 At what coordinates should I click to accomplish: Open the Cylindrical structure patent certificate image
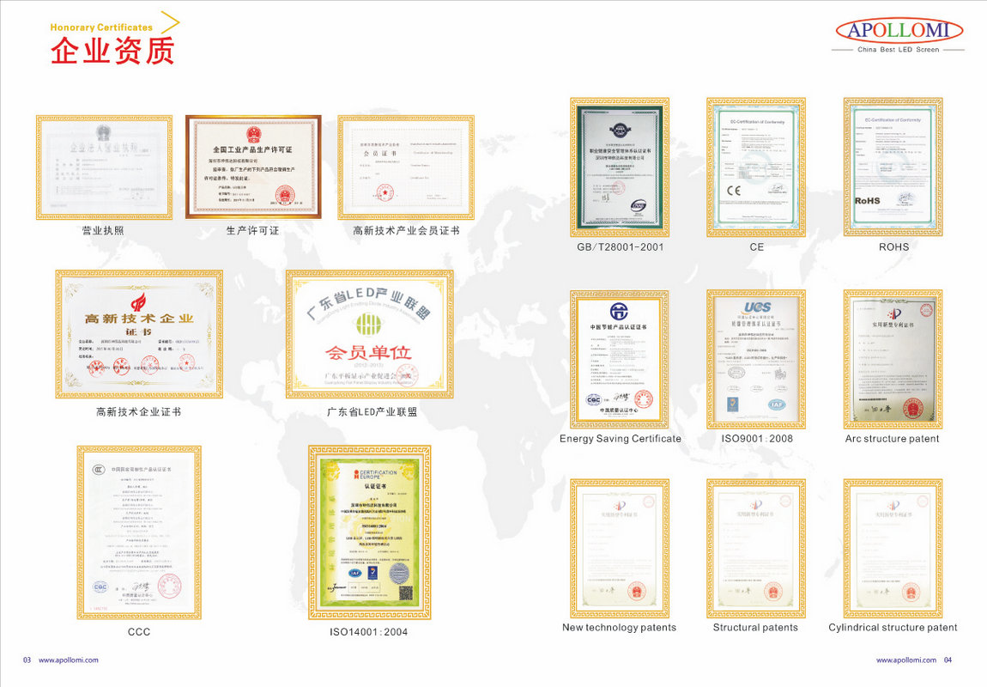(x=893, y=549)
